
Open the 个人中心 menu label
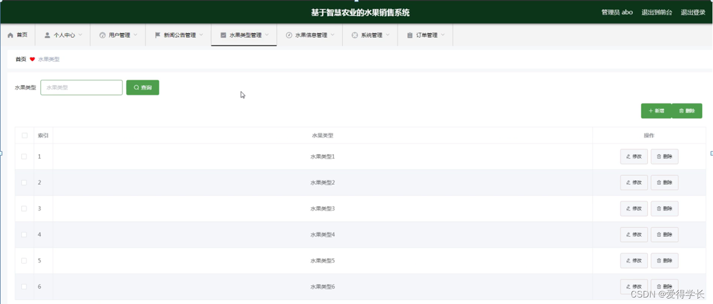pos(64,35)
